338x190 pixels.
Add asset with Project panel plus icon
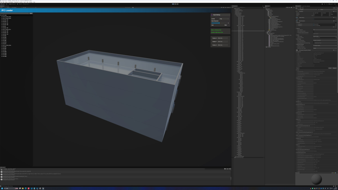pyautogui.click(x=266, y=7)
